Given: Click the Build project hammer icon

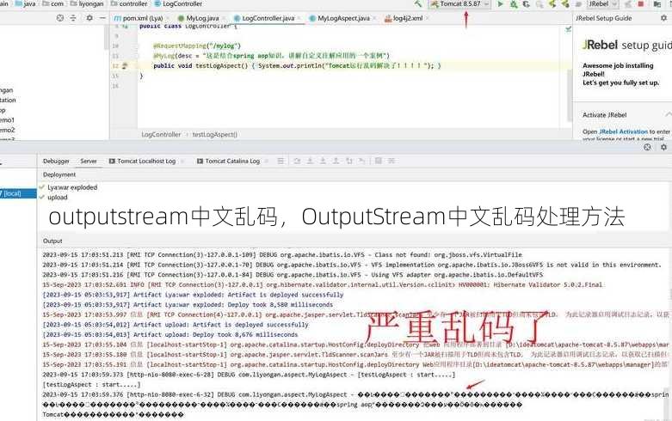Looking at the screenshot, I should pyautogui.click(x=418, y=3).
